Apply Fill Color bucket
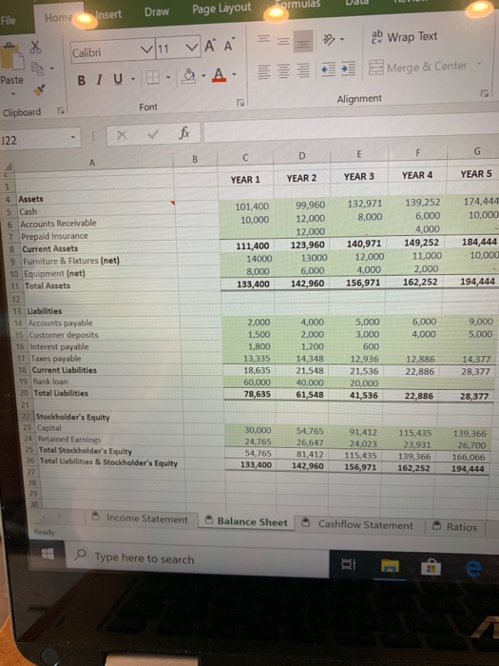 tap(188, 75)
